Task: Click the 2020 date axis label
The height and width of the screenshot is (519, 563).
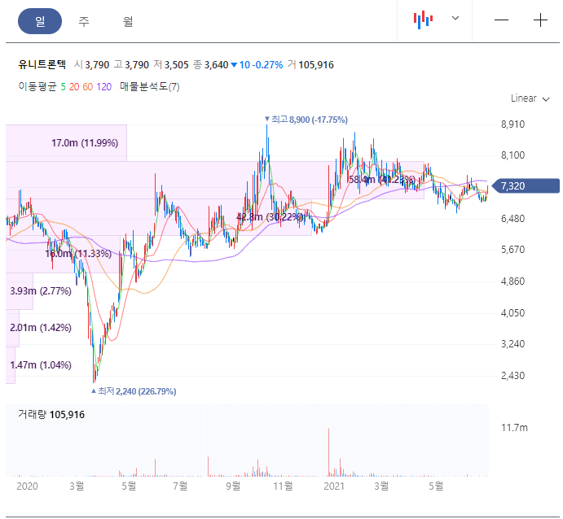Action: (x=27, y=486)
